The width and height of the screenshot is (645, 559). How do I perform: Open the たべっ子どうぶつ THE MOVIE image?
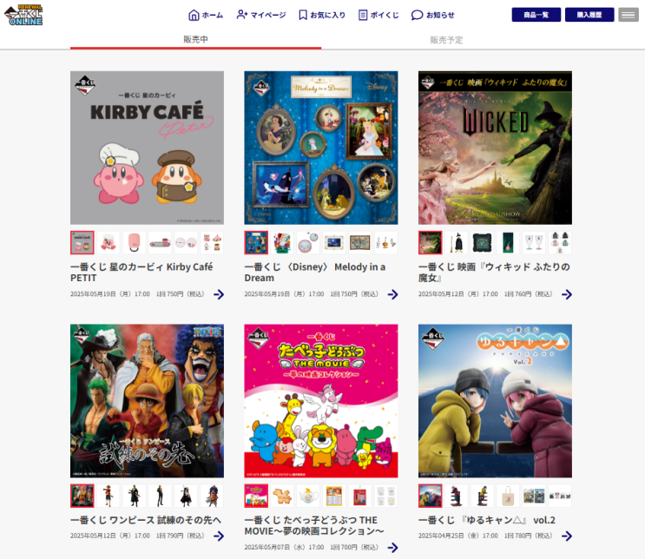[x=321, y=401]
